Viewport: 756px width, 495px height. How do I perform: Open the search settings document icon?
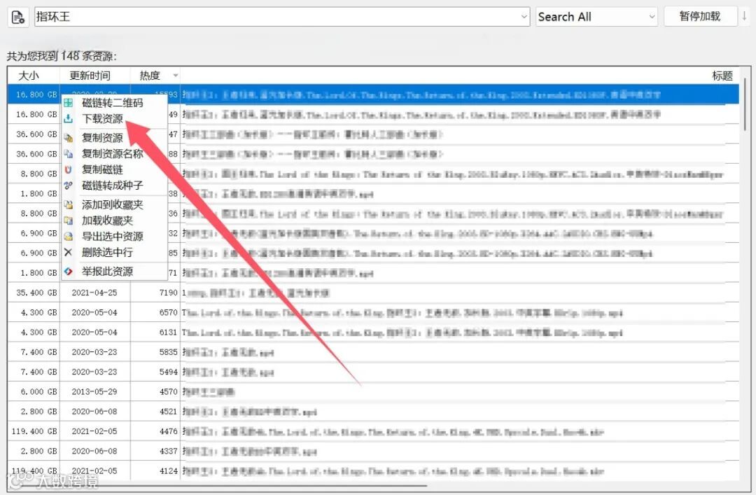(18, 18)
